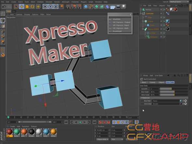Screen dimensions: 192x144
Task: Select the Scale tool icon
Action: (x=27, y=7)
